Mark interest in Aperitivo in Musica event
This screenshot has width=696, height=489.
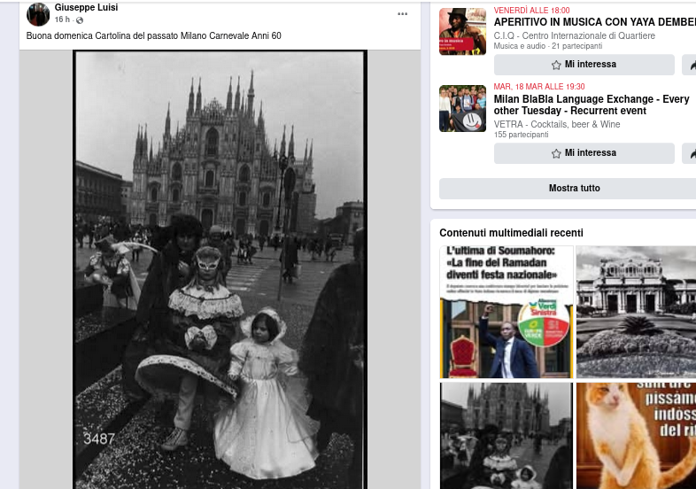(x=584, y=65)
